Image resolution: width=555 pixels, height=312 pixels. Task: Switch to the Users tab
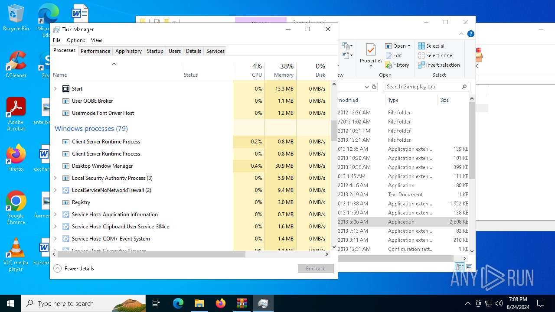[175, 51]
